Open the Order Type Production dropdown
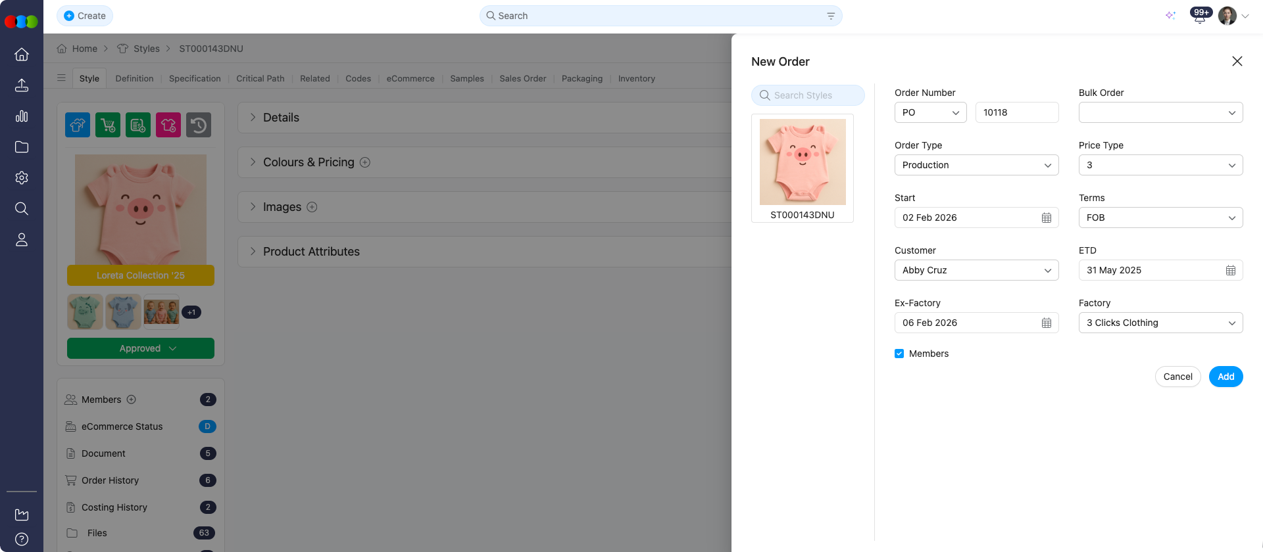The image size is (1263, 552). click(977, 165)
